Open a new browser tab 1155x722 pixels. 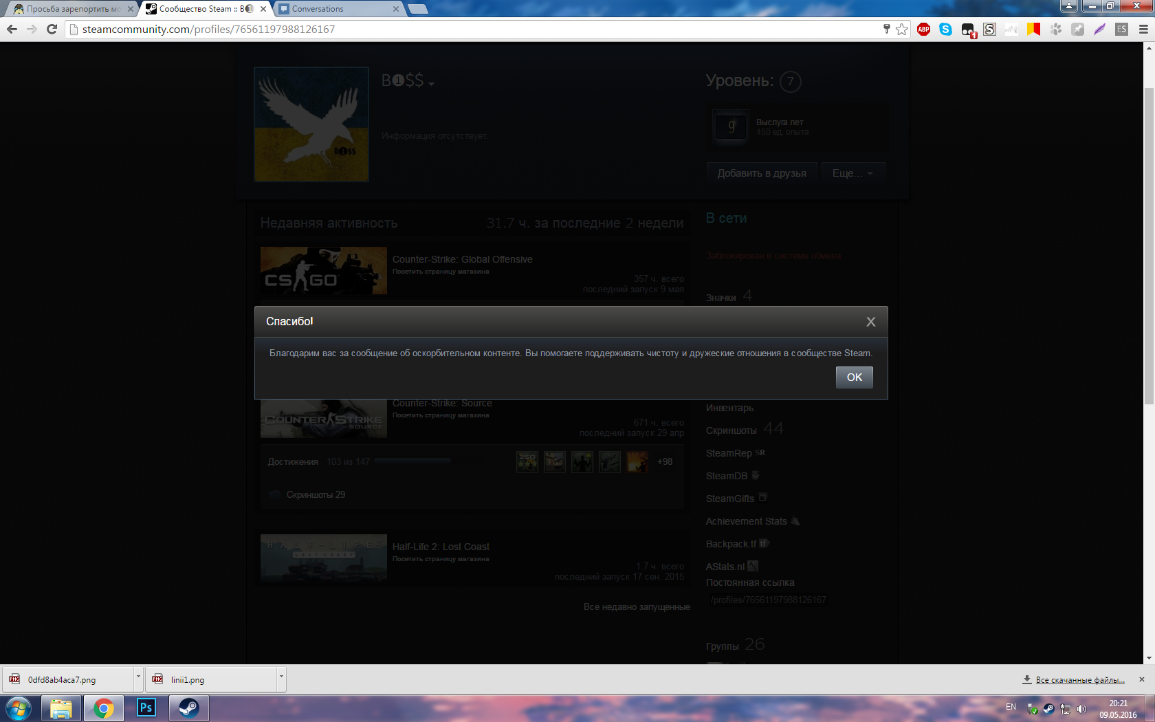[417, 9]
